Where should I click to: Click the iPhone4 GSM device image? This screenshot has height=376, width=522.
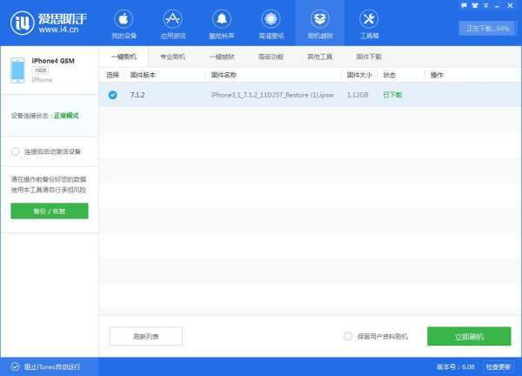[17, 70]
